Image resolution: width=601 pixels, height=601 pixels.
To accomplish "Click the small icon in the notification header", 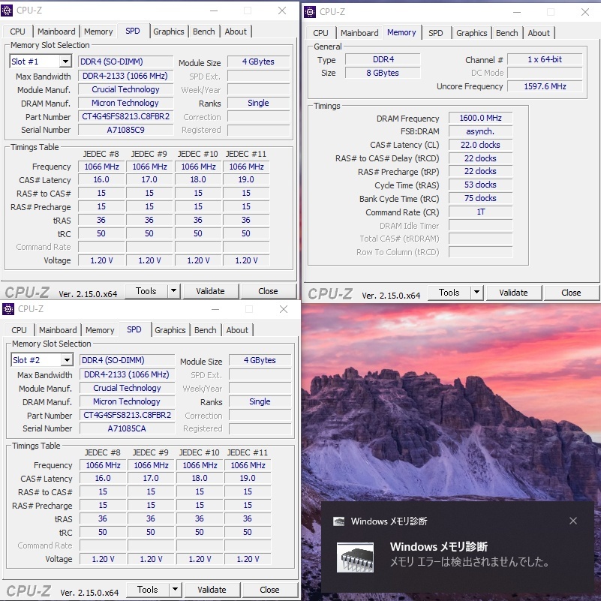I will click(339, 521).
